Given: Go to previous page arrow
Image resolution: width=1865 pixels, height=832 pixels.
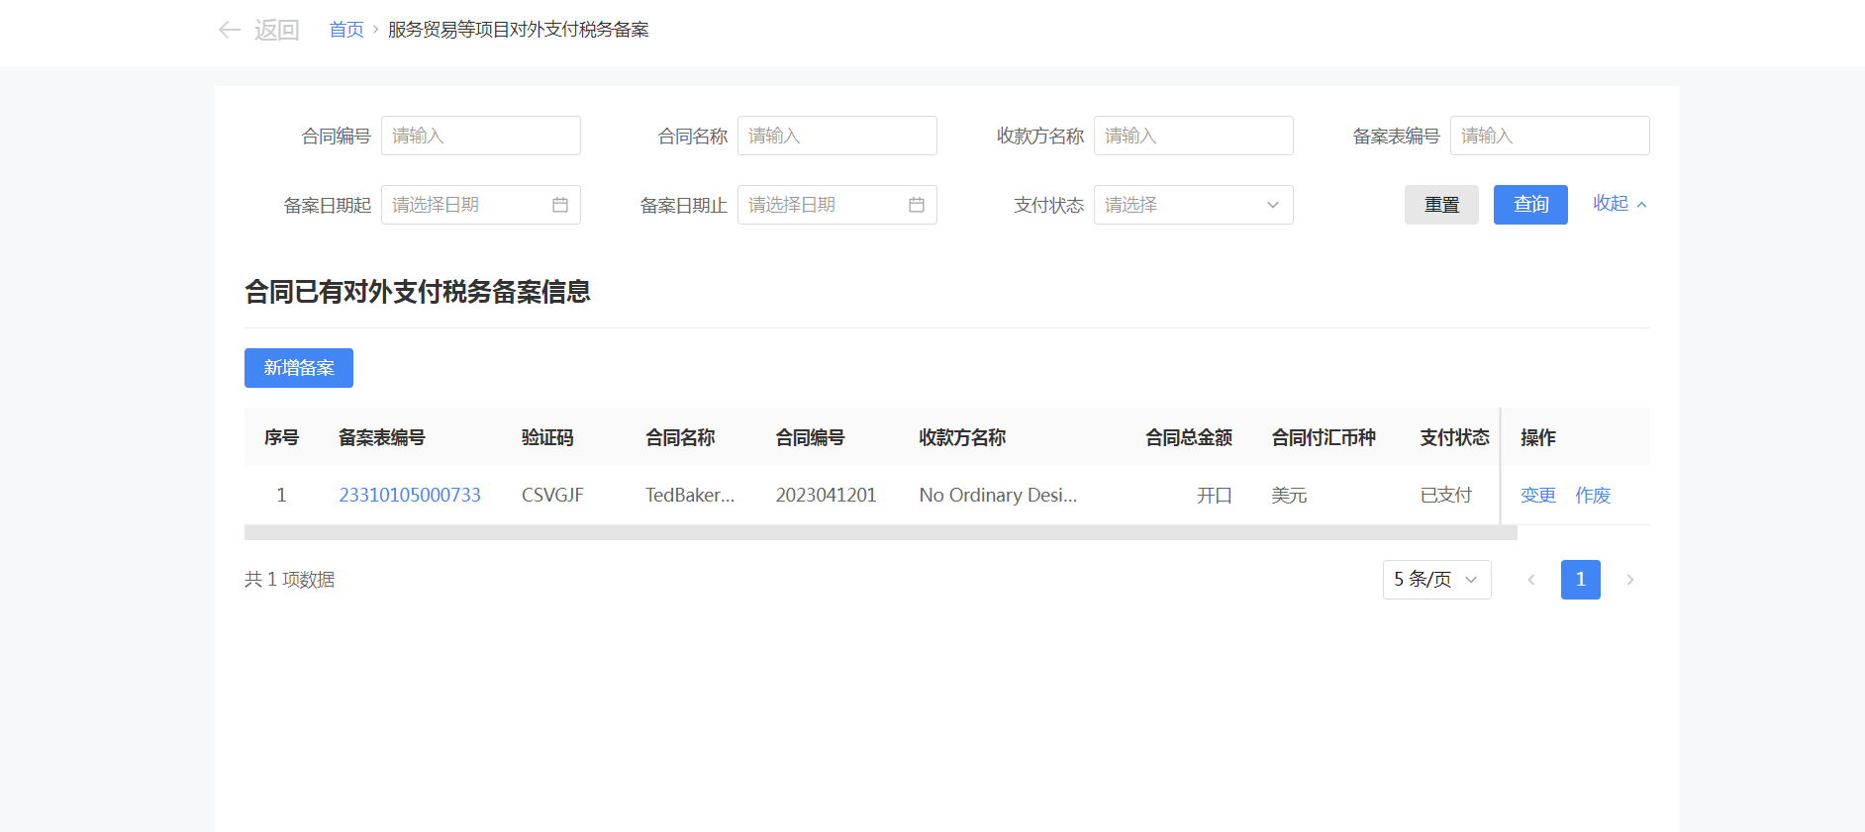Looking at the screenshot, I should tap(1531, 580).
